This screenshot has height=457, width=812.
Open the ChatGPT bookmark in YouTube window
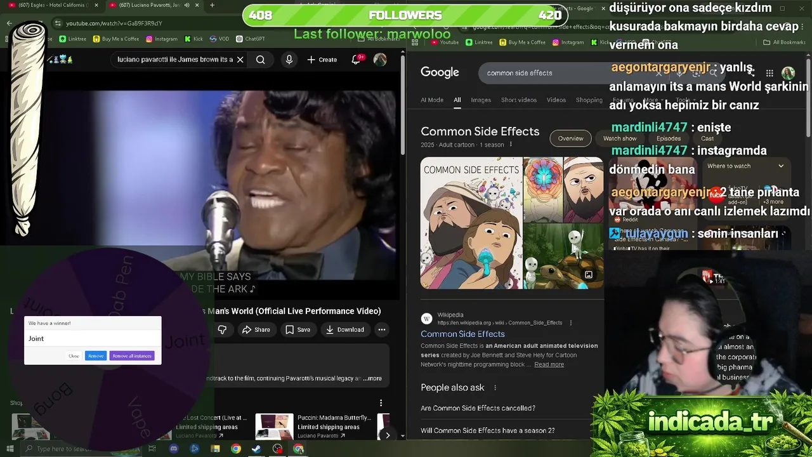tap(251, 39)
